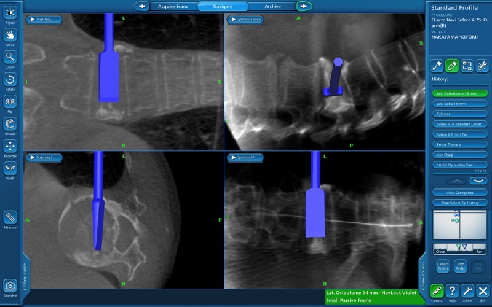
Task: Select Solera 6.5 mm Tap
Action: pyautogui.click(x=459, y=134)
